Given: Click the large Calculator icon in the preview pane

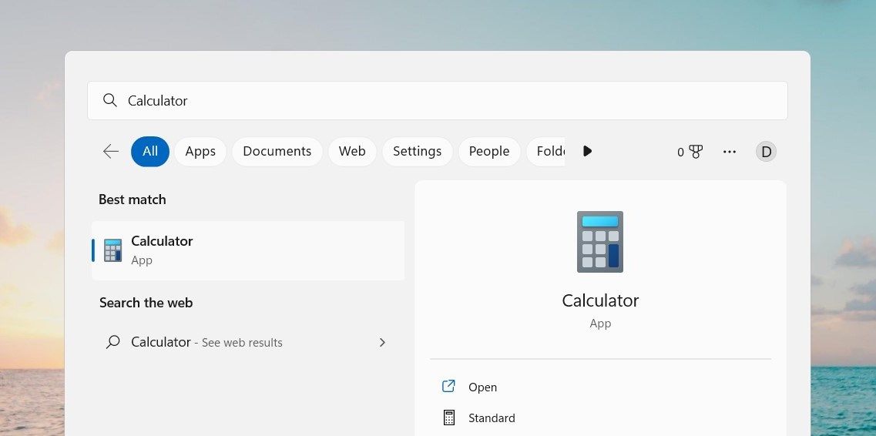Looking at the screenshot, I should (x=600, y=242).
